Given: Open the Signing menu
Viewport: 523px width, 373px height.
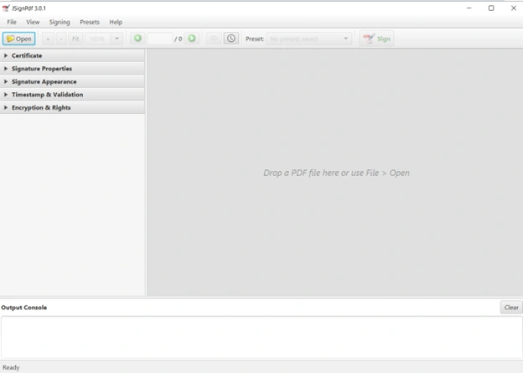Looking at the screenshot, I should point(60,22).
